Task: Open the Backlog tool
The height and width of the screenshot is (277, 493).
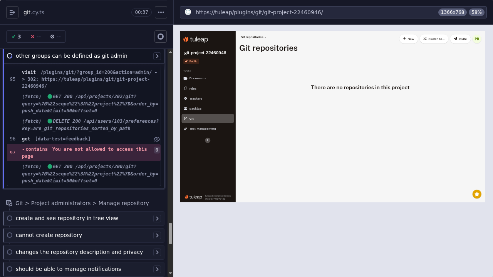Action: [195, 108]
